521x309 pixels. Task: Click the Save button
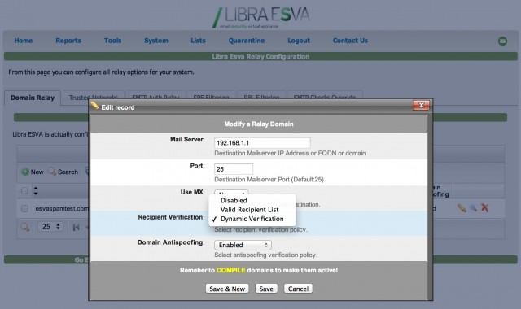coord(266,289)
